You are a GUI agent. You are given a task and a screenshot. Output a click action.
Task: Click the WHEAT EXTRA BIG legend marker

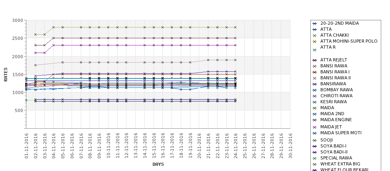click(315, 164)
